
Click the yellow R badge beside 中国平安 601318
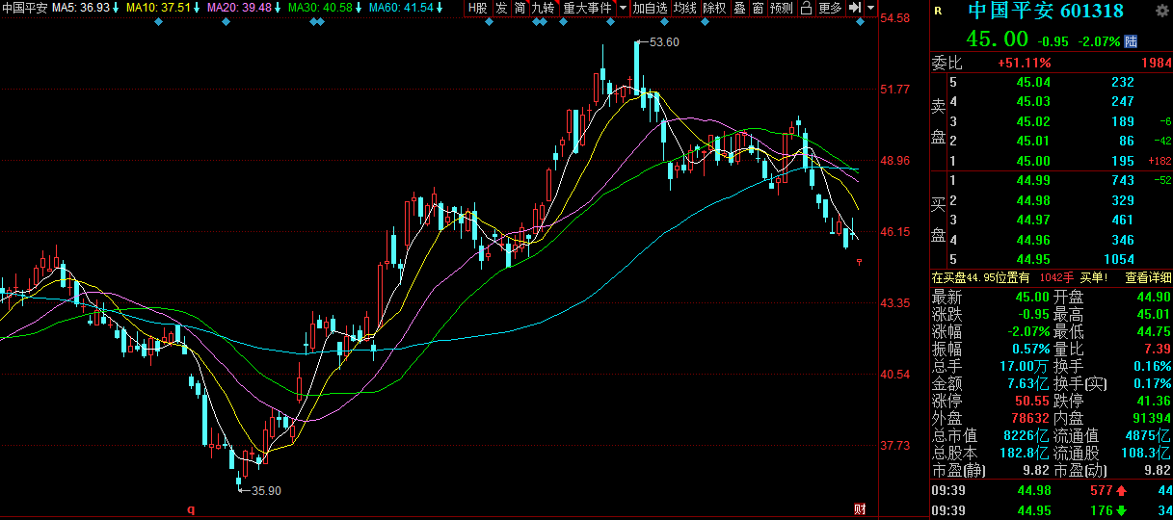[x=938, y=11]
